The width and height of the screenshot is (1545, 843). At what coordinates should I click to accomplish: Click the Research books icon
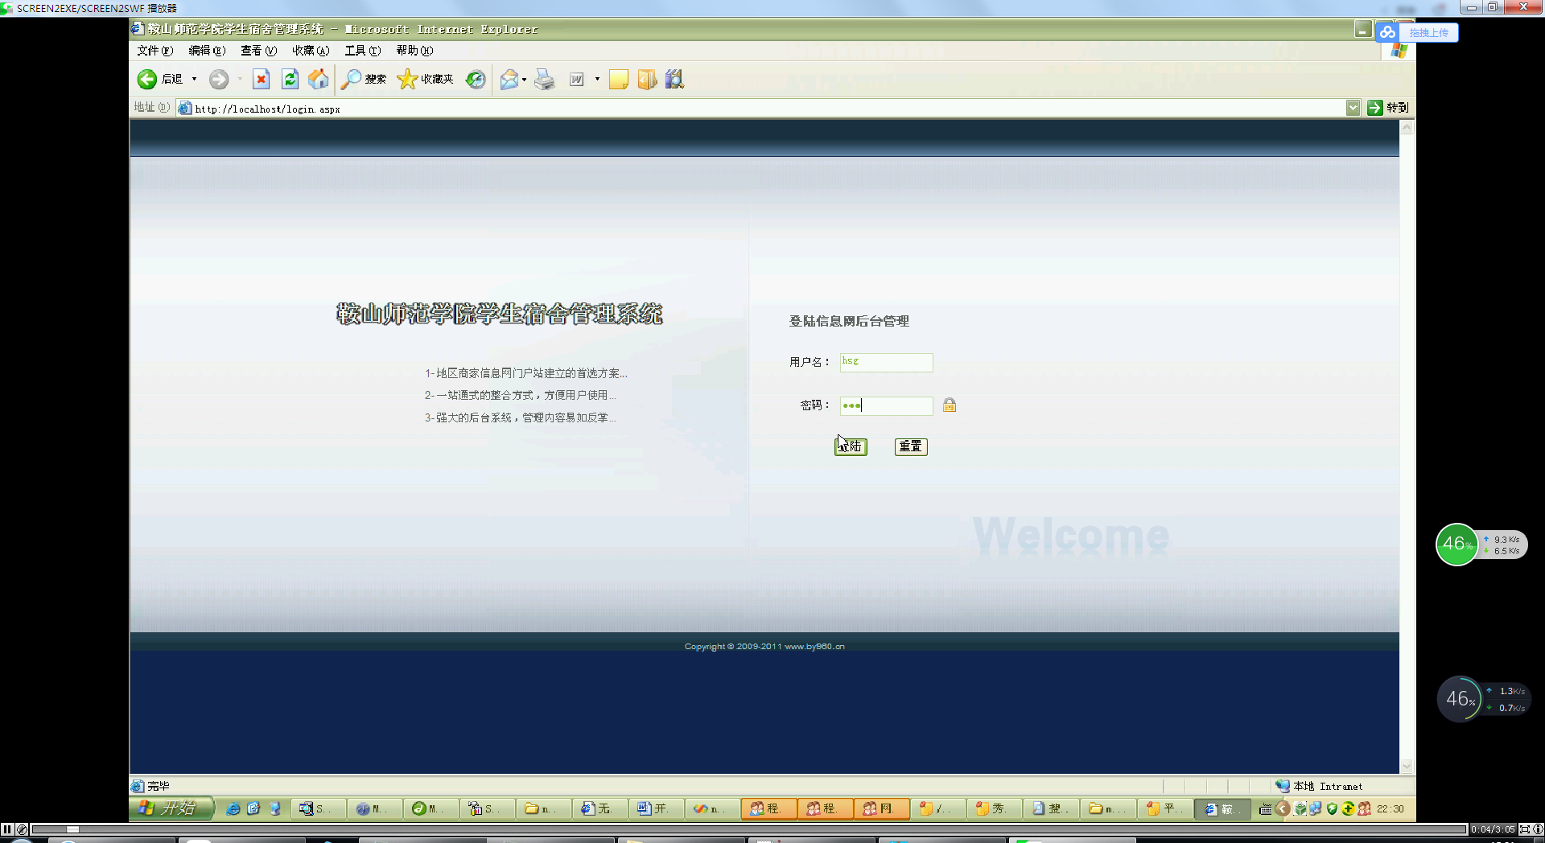pos(674,79)
